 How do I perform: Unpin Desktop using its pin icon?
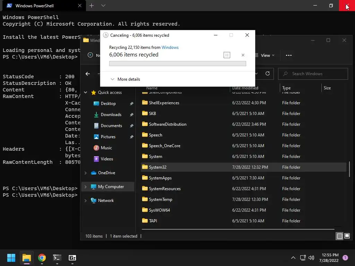131,104
